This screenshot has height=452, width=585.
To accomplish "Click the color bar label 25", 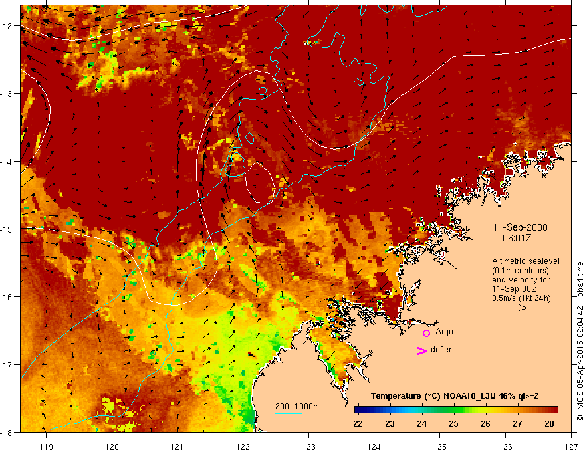I will (x=453, y=423).
